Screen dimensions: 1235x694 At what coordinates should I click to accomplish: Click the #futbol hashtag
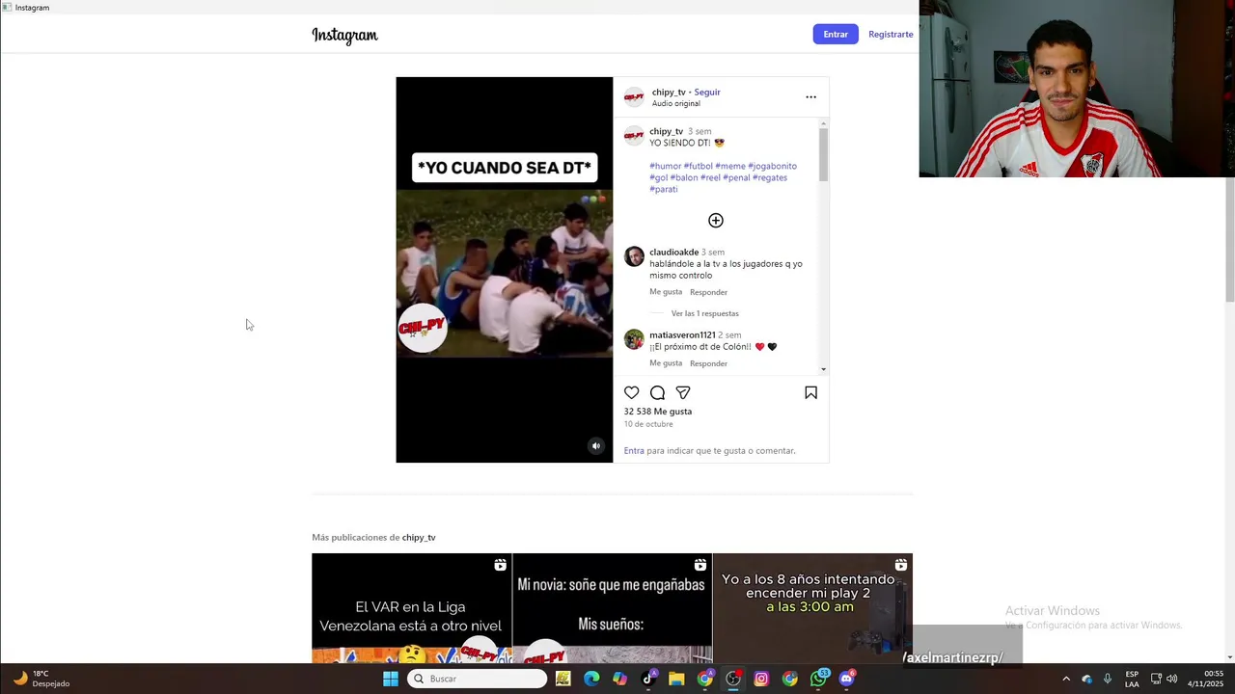[698, 166]
